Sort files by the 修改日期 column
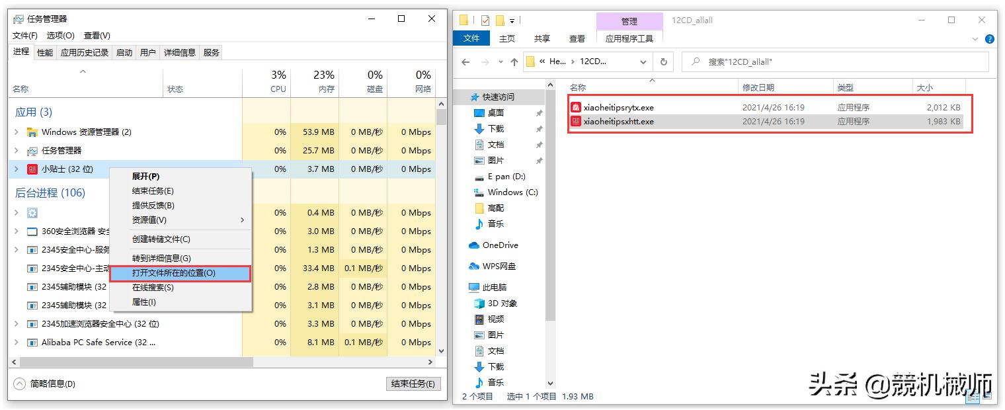The width and height of the screenshot is (1005, 410). (785, 87)
